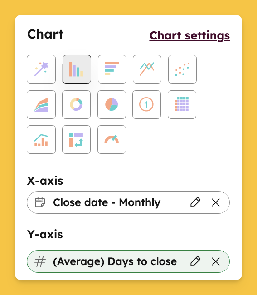Screen dimensions: 257x295
Task: Choose the gauge chart type
Action: tap(112, 140)
